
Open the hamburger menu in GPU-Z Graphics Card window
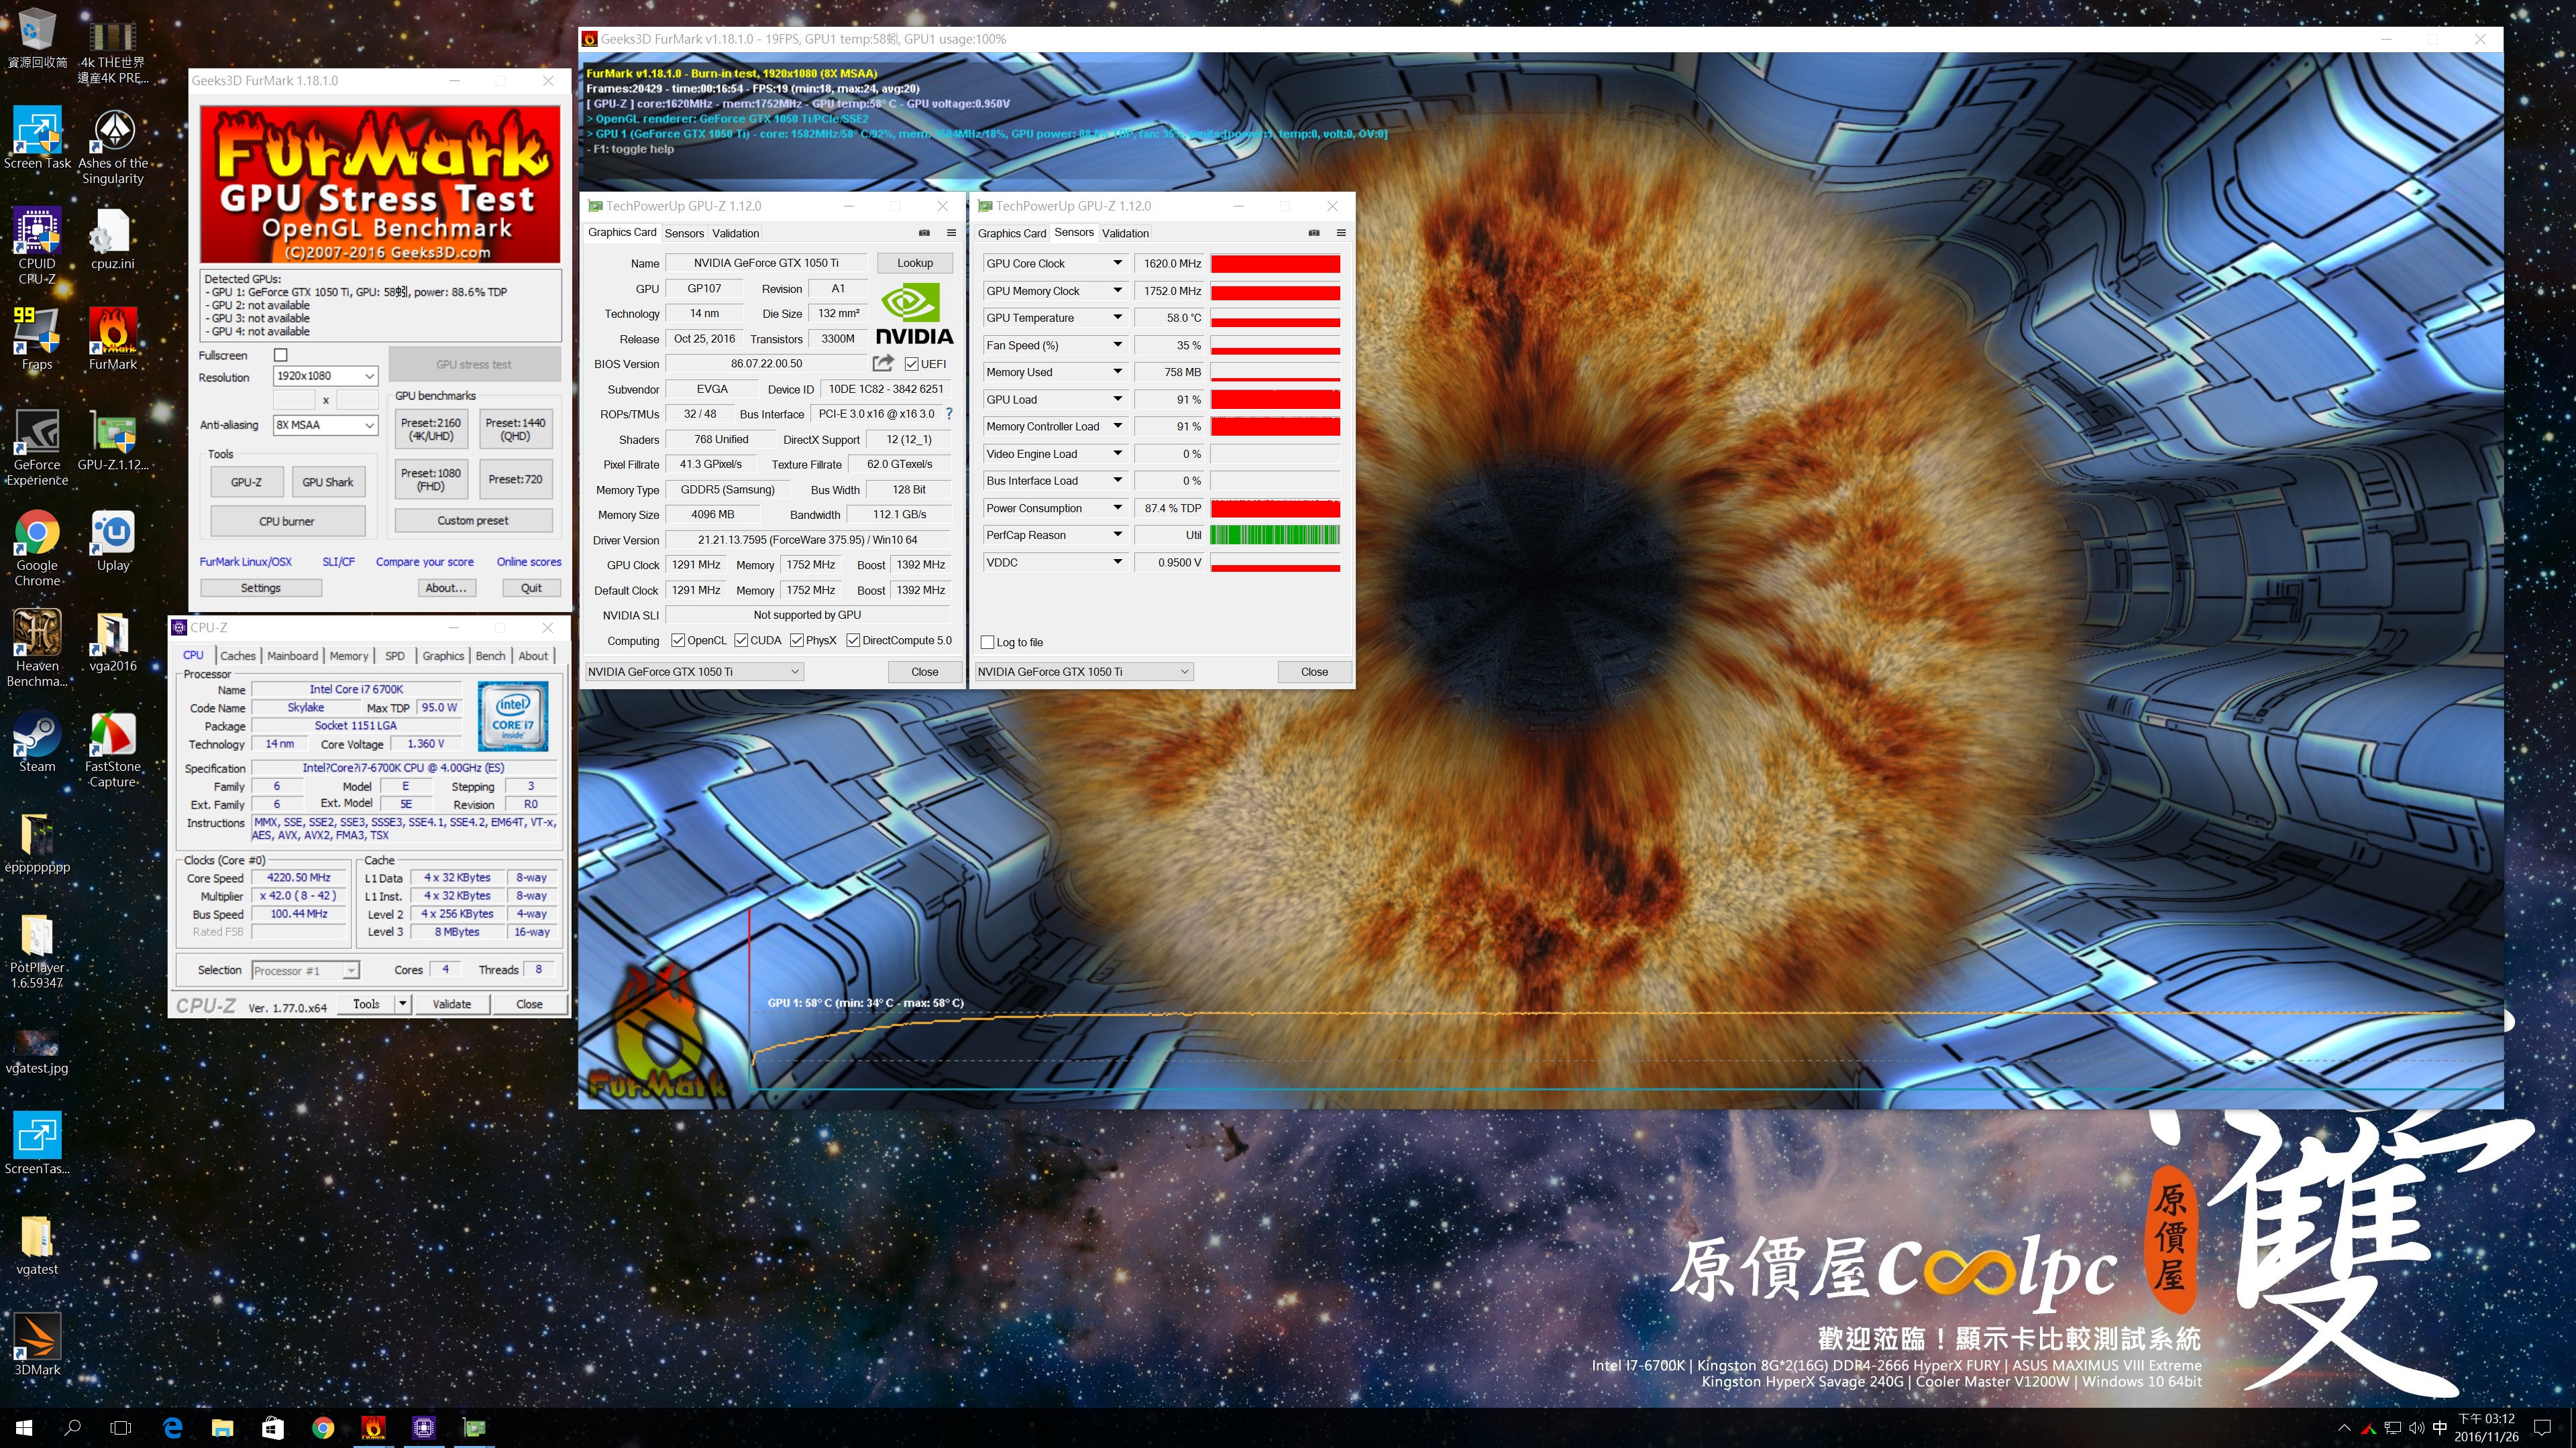pos(951,233)
